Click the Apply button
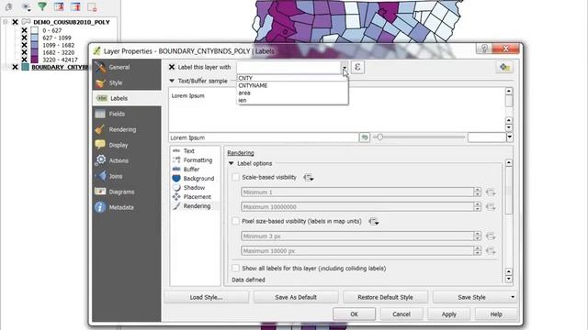Screen dimensions: 588x330 tap(449, 314)
